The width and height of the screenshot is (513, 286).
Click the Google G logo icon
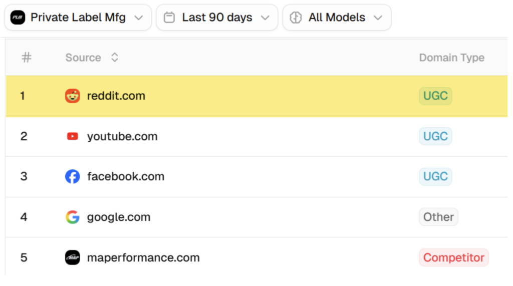(x=73, y=217)
